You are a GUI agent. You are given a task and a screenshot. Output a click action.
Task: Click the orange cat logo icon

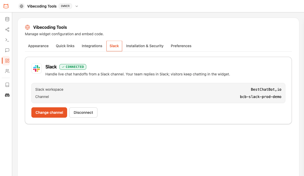click(x=6, y=6)
